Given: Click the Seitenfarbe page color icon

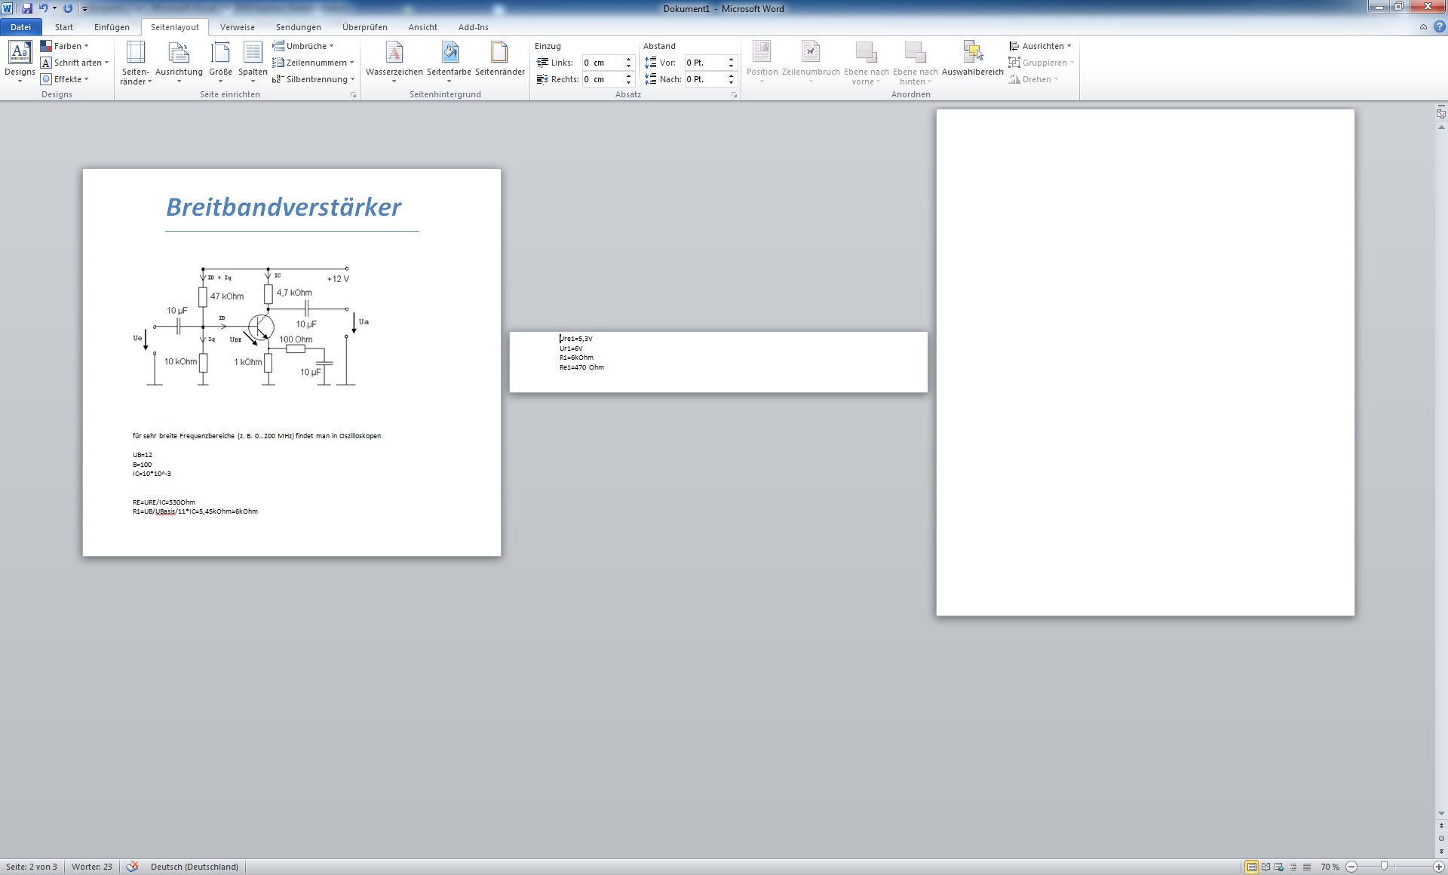Looking at the screenshot, I should [x=449, y=53].
